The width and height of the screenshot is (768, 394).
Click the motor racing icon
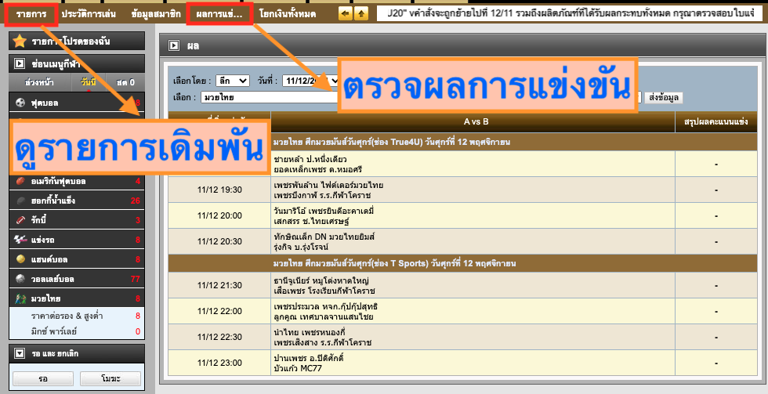(20, 240)
